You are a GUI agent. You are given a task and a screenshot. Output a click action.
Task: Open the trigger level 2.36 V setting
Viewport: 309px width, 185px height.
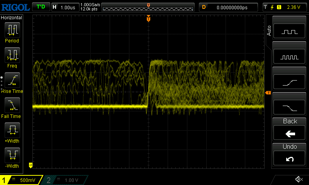285,7
